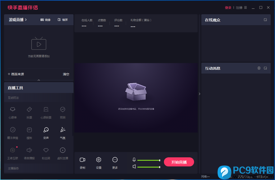The width and height of the screenshot is (275, 180).
Task: Click the 直播工具 panel header
Action: 39,88
